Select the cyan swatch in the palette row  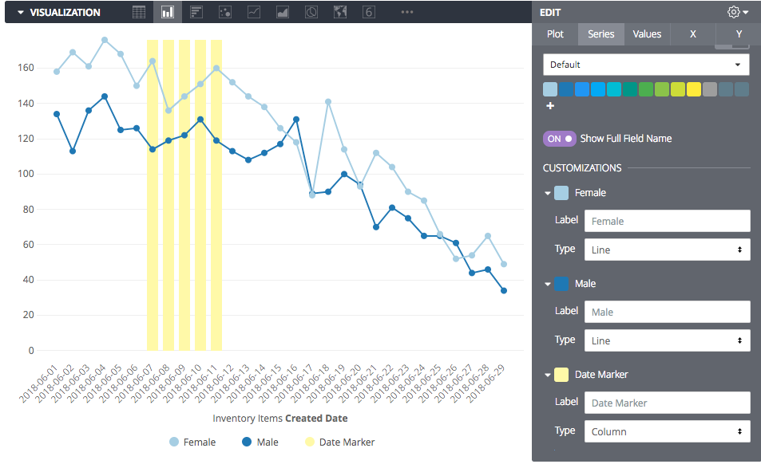(x=614, y=89)
